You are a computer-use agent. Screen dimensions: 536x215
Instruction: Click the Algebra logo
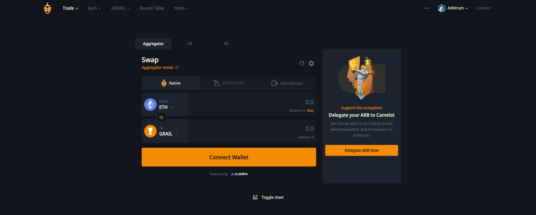(239, 174)
